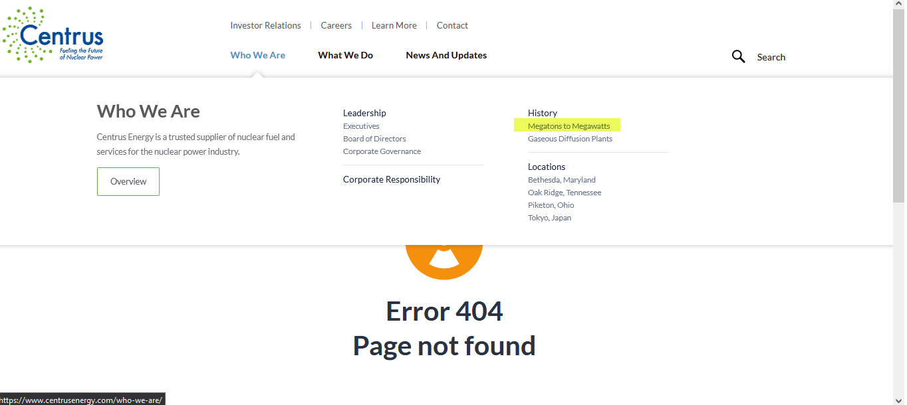Screen dimensions: 907x405
Task: Open Leadership section
Action: (364, 113)
